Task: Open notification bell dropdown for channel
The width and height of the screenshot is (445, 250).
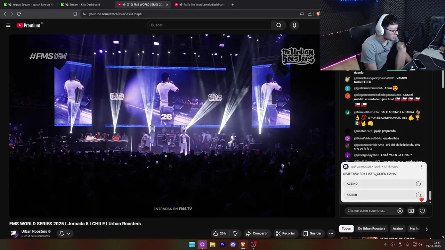Action: (x=65, y=233)
